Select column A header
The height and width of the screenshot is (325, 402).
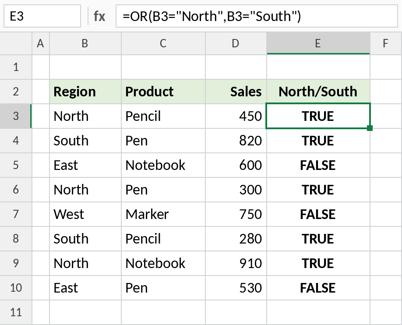(41, 43)
